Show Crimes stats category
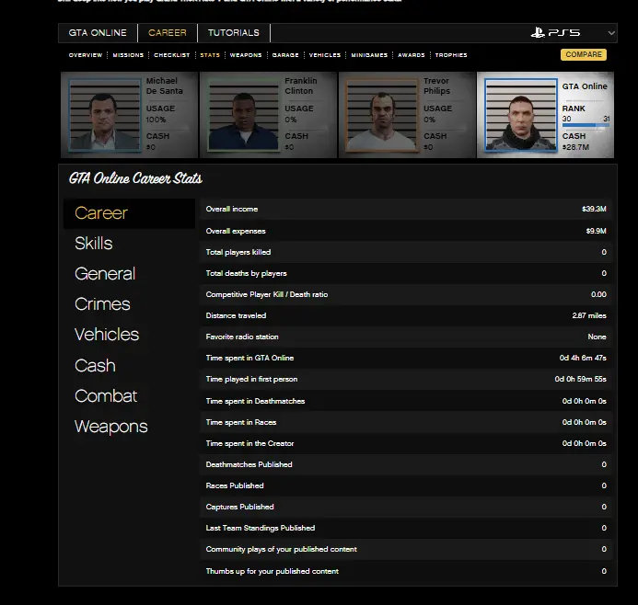Viewport: 638px width, 605px height. pos(102,304)
